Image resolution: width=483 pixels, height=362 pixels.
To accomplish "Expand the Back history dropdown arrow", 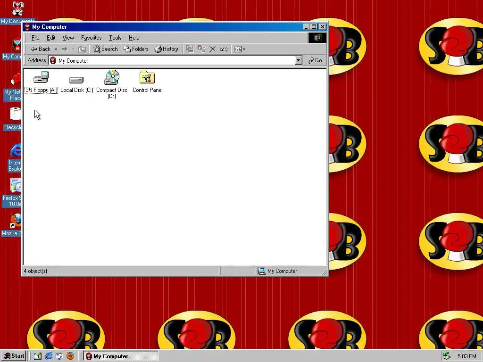I will (56, 49).
